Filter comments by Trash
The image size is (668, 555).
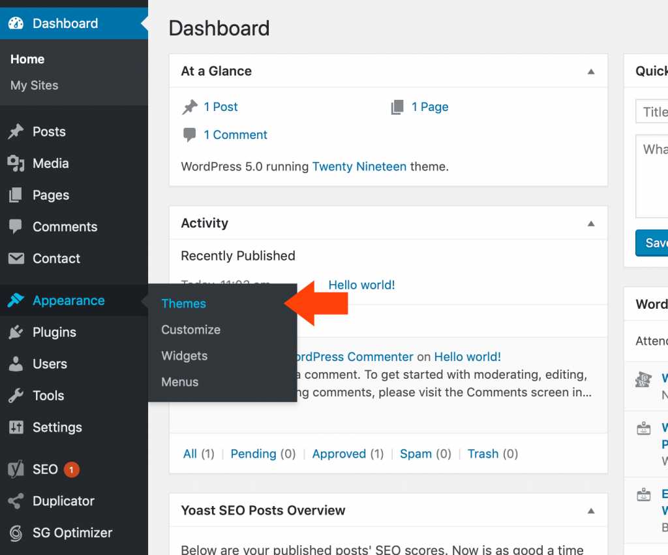click(483, 454)
